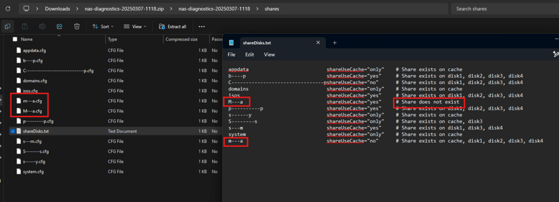The width and height of the screenshot is (559, 202).
Task: Select the lowercase m---a.cfg file
Action: 32,101
